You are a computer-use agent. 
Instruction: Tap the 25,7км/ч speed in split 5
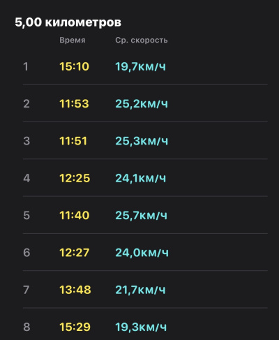click(142, 216)
